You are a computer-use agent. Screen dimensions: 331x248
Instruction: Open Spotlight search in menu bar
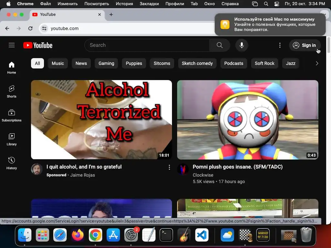[x=266, y=4]
